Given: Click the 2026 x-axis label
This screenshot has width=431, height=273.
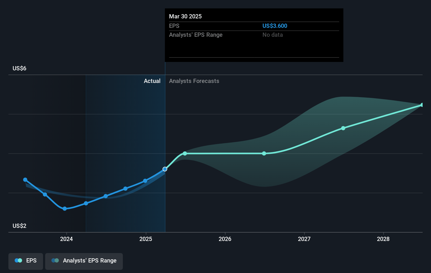Looking at the screenshot, I should pos(225,239).
